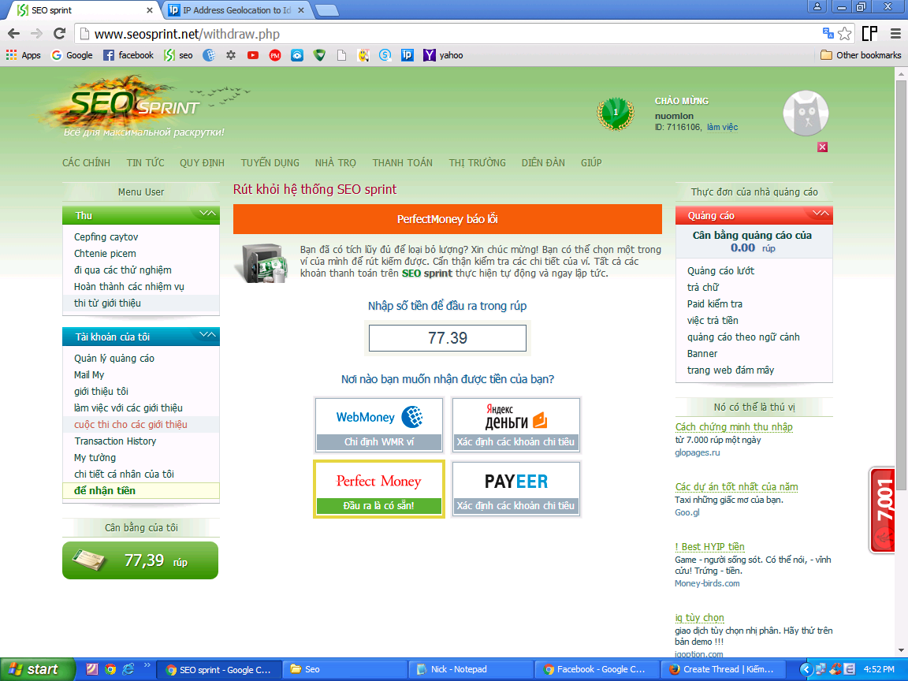The height and width of the screenshot is (681, 908).
Task: Open the Windows start menu
Action: [37, 669]
